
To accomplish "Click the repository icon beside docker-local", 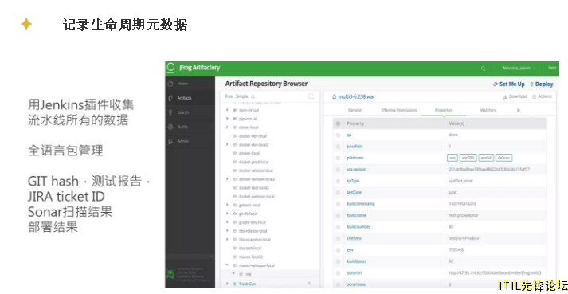I will tap(234, 153).
